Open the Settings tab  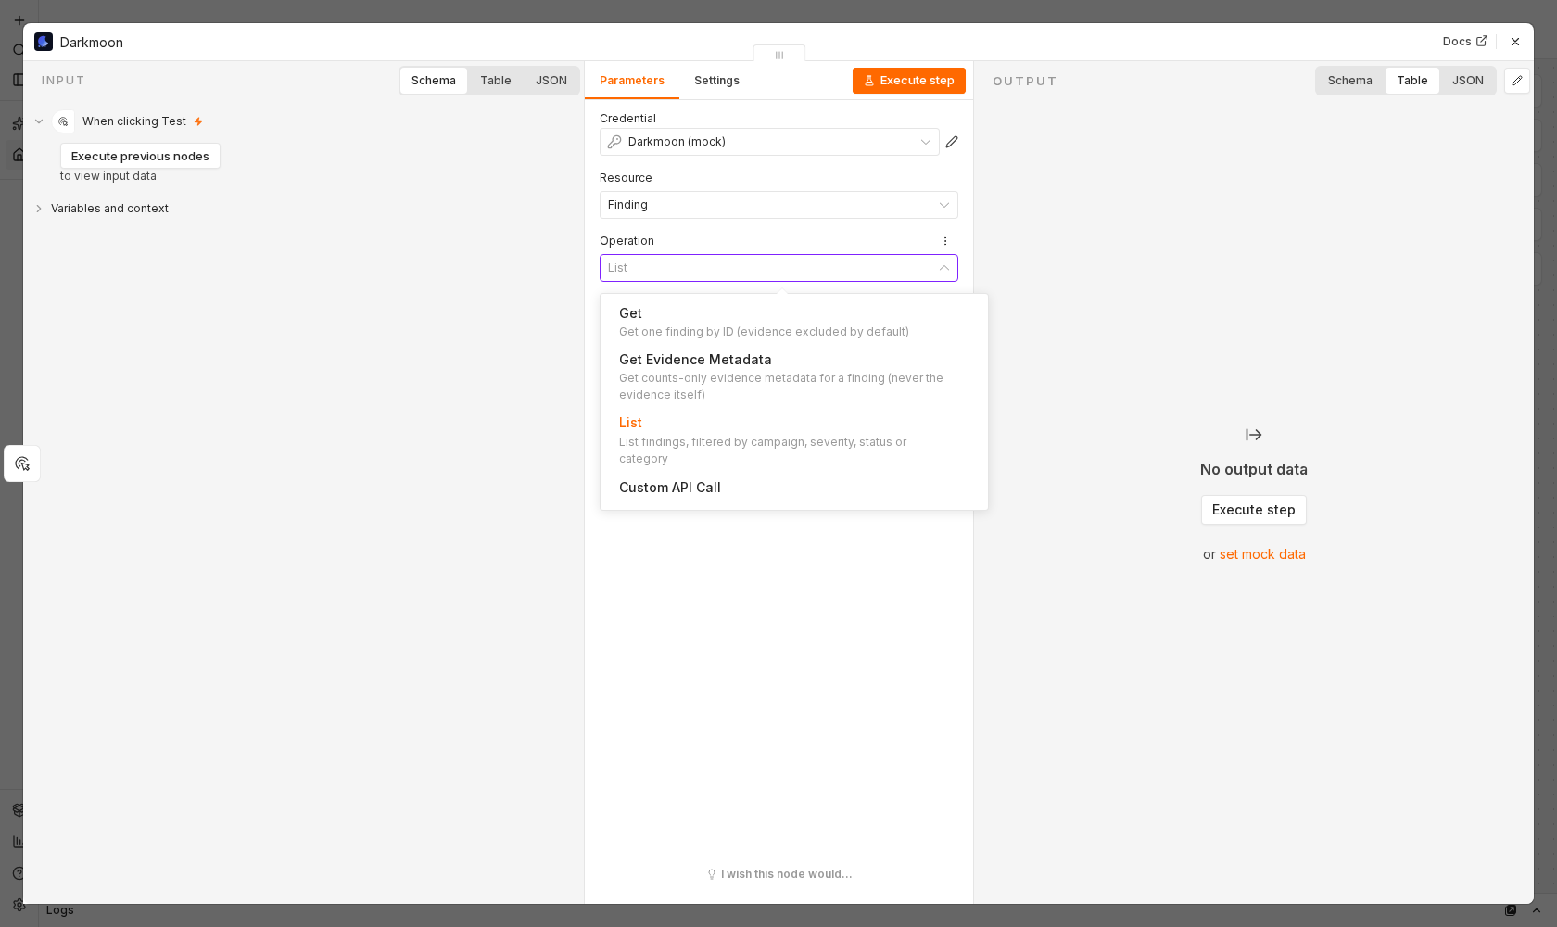pos(716,81)
